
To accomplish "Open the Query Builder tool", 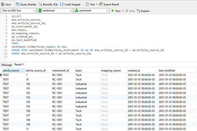I will coord(26,4).
